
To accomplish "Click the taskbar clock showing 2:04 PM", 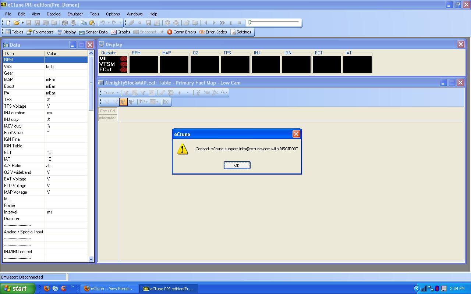I will (x=457, y=288).
